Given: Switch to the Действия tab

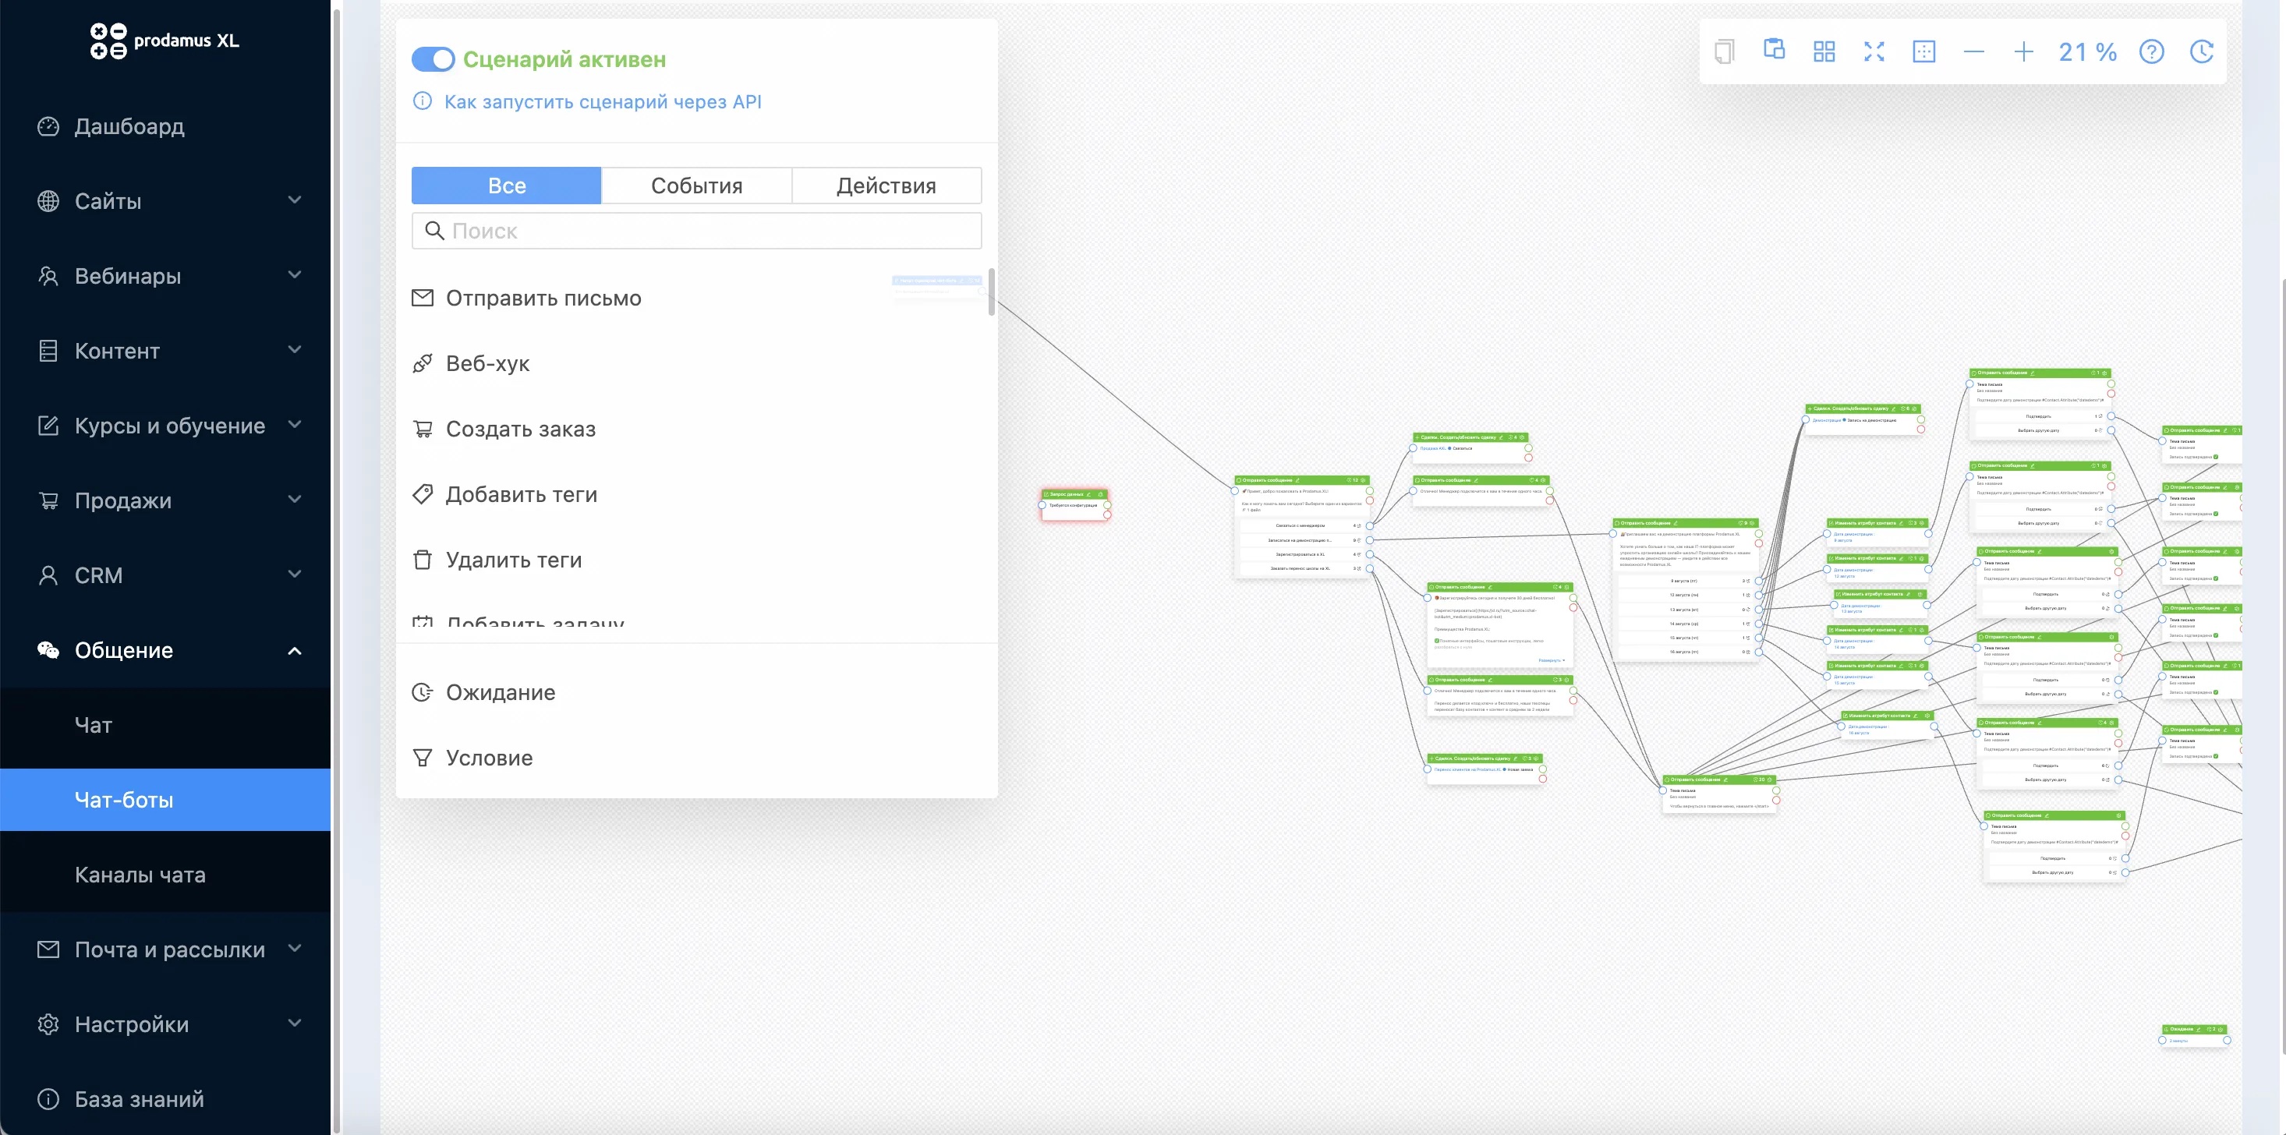Looking at the screenshot, I should (x=886, y=186).
